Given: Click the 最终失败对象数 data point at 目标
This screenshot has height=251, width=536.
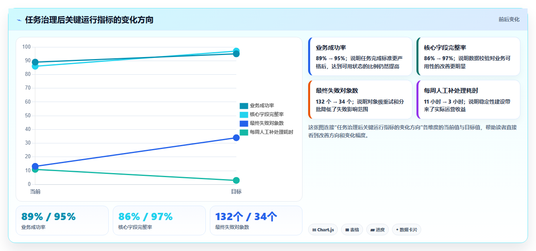Looking at the screenshot, I should click(236, 138).
